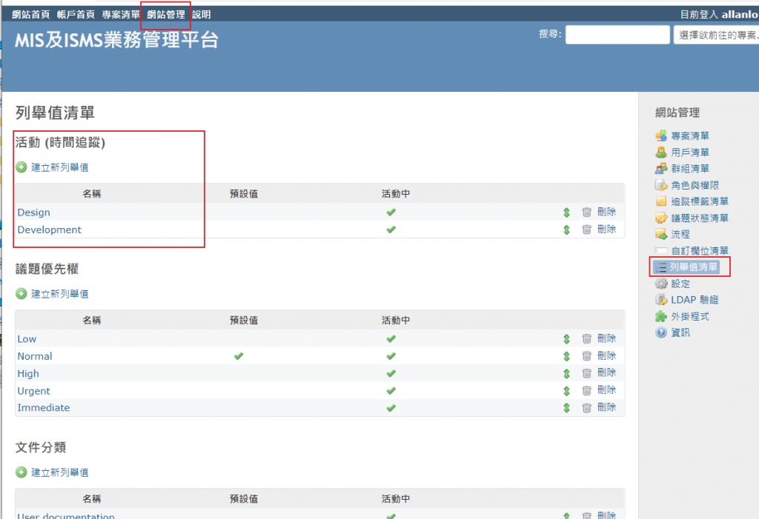The image size is (759, 519).
Task: Click the reorder arrows icon for Development
Action: click(566, 230)
